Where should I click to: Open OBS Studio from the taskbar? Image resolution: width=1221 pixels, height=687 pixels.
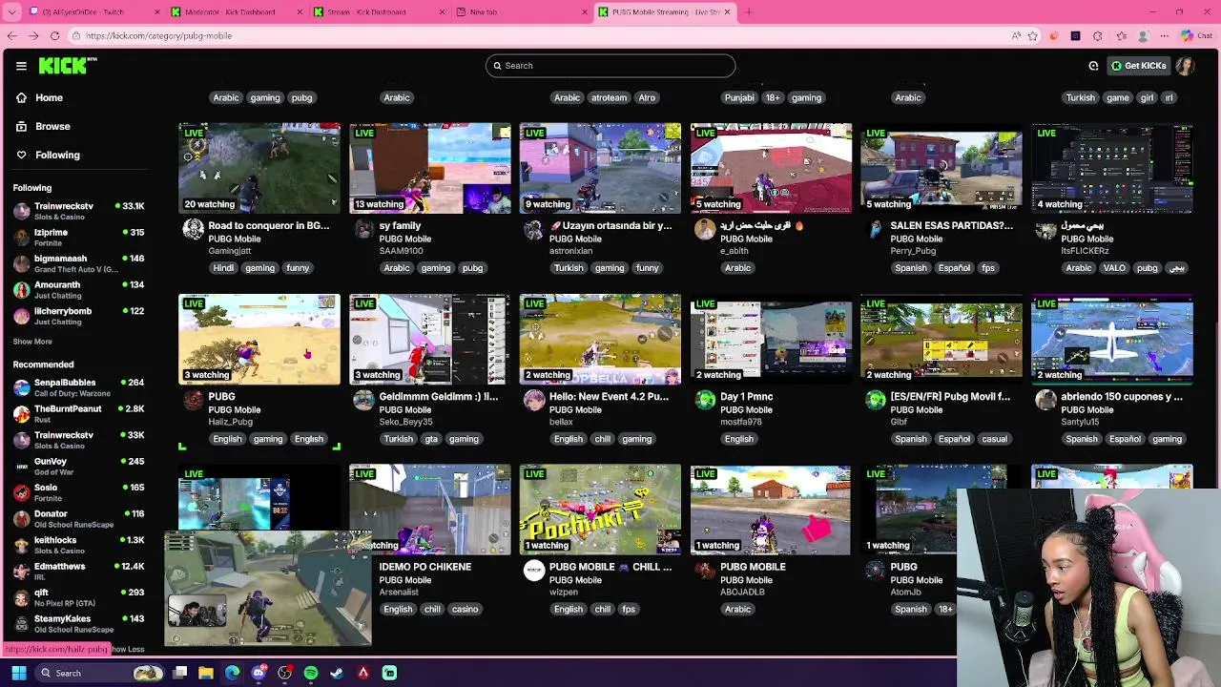(284, 673)
